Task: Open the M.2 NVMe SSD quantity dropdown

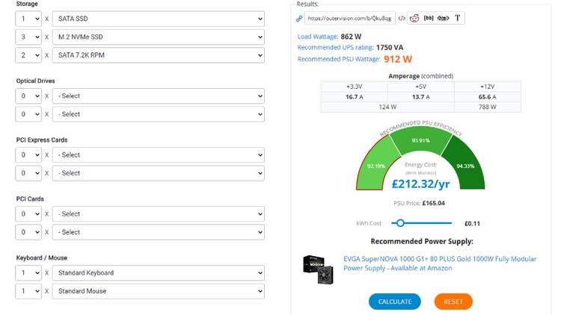Action: 28,37
